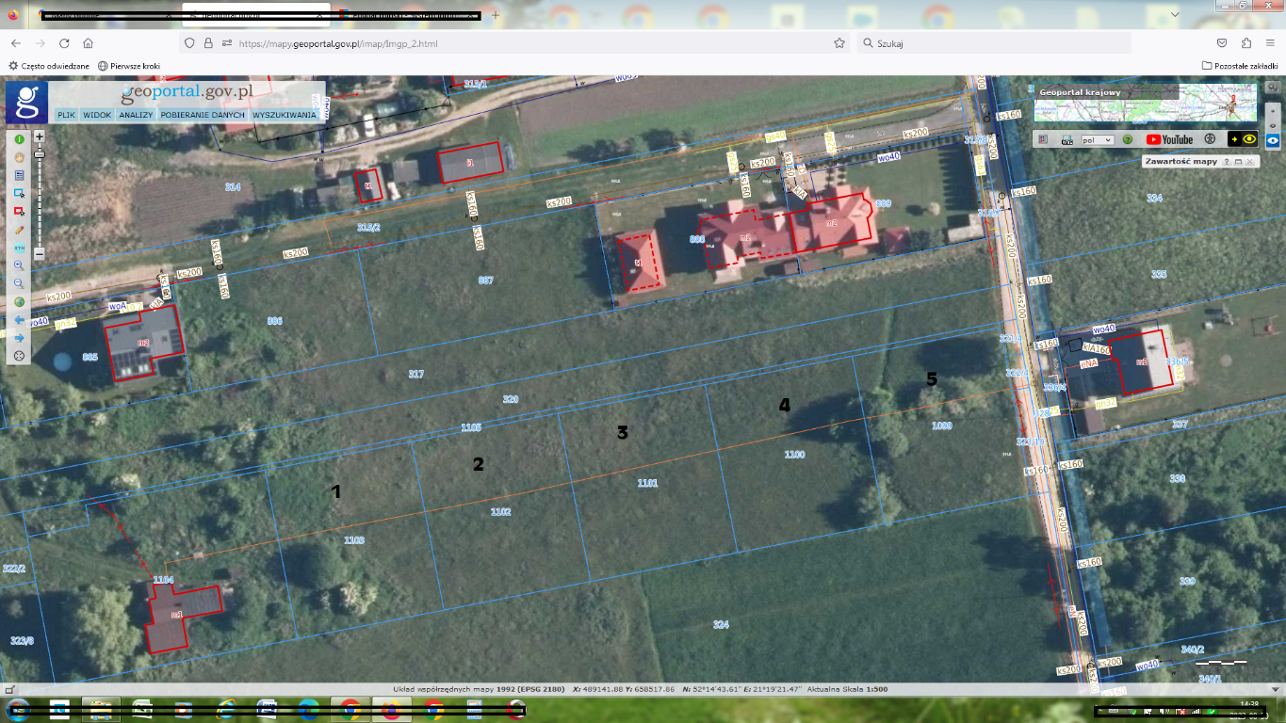
Task: Reload the page in browser
Action: tap(64, 43)
